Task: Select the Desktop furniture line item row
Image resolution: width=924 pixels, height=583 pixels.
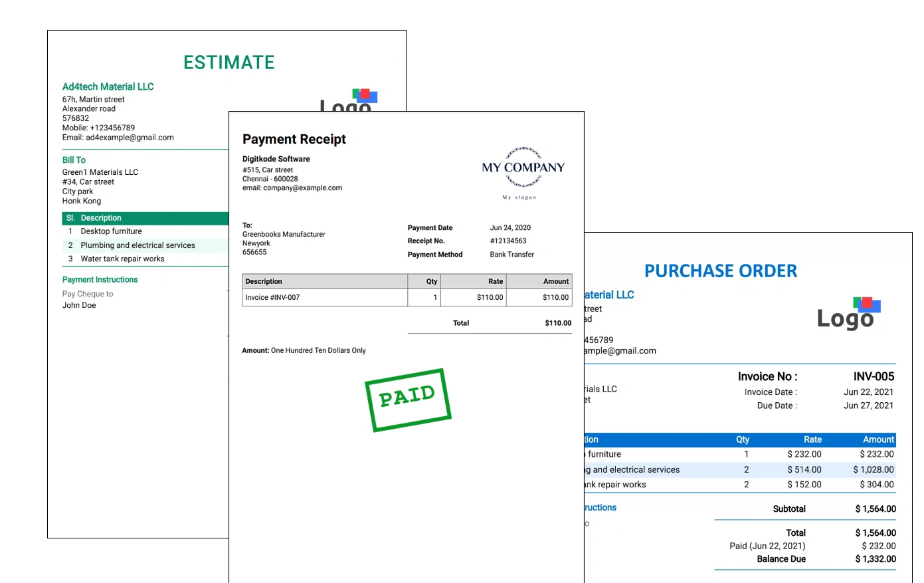Action: [111, 231]
